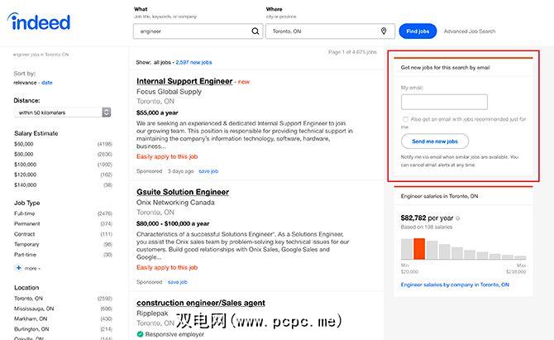Show the 2,597 new jobs
This screenshot has height=340, width=554.
click(x=194, y=62)
